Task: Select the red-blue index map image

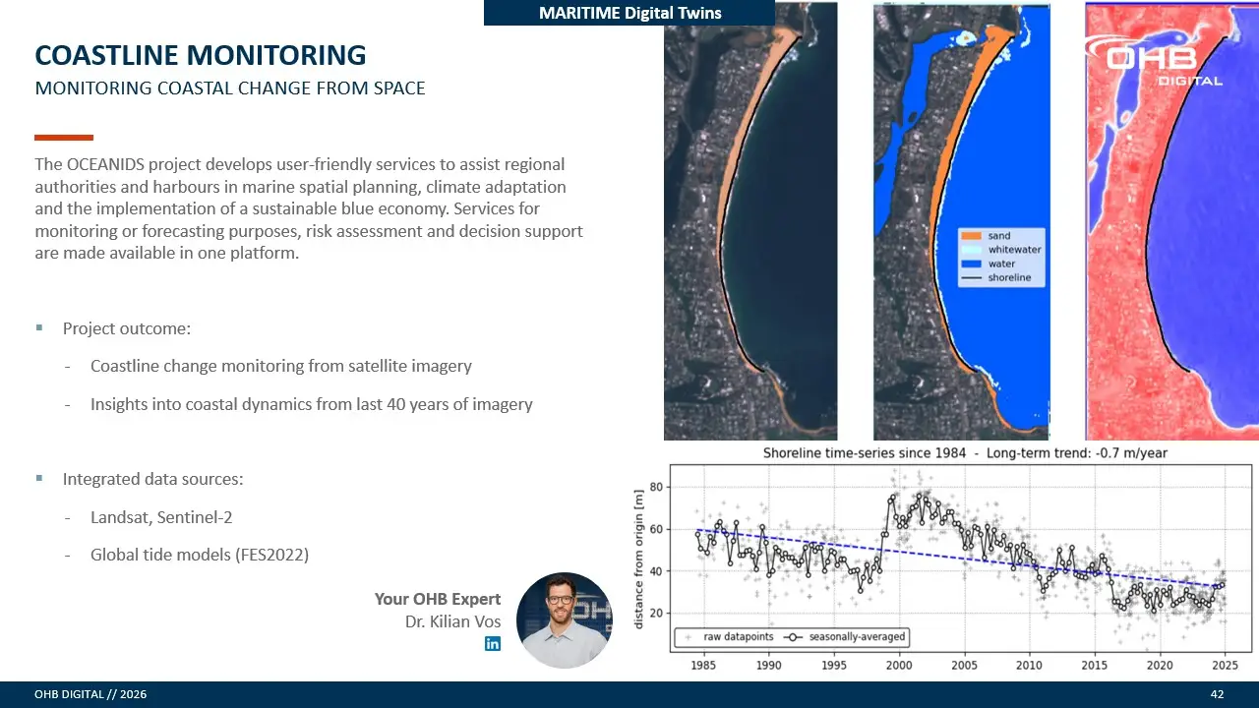Action: (x=1171, y=221)
